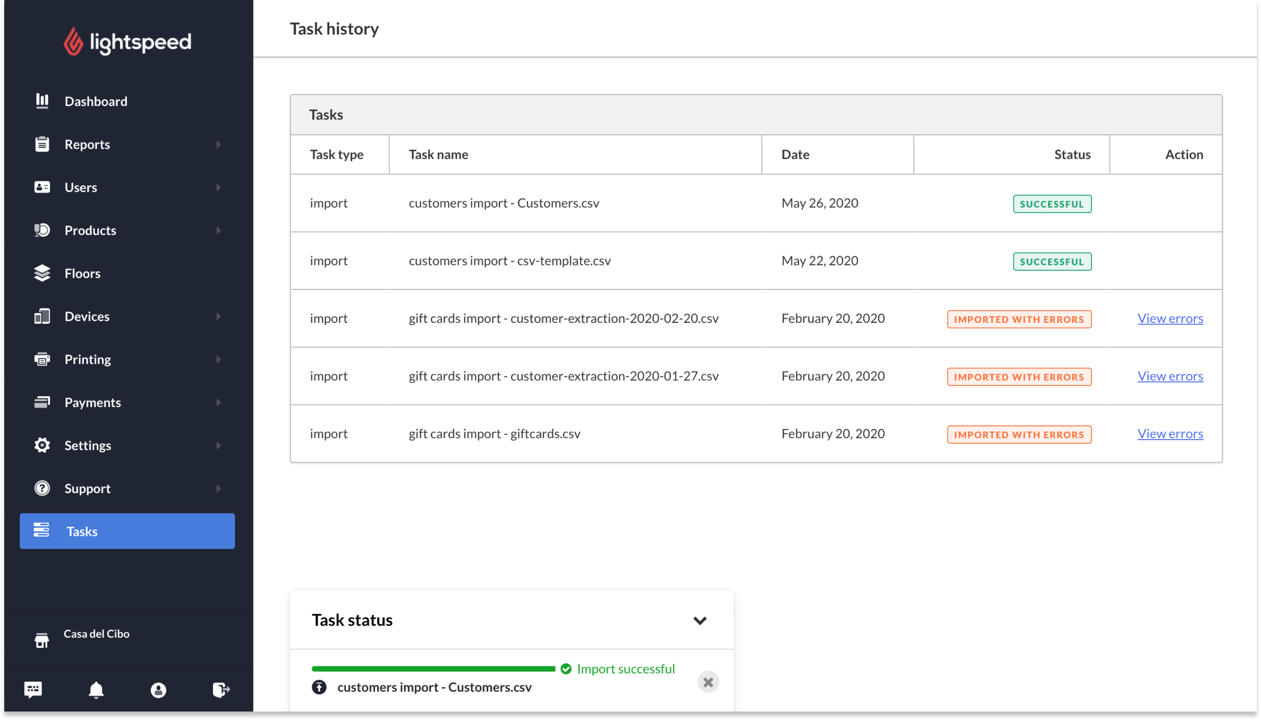Viewport: 1261px width, 720px height.
Task: View errors for customer-extraction-2020-01-27.csv import
Action: (x=1170, y=376)
